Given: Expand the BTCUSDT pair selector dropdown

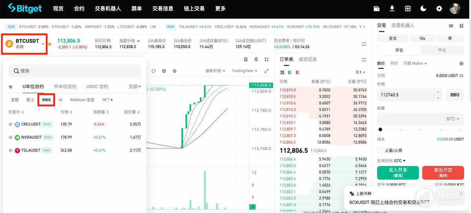Looking at the screenshot, I should pyautogui.click(x=43, y=44).
